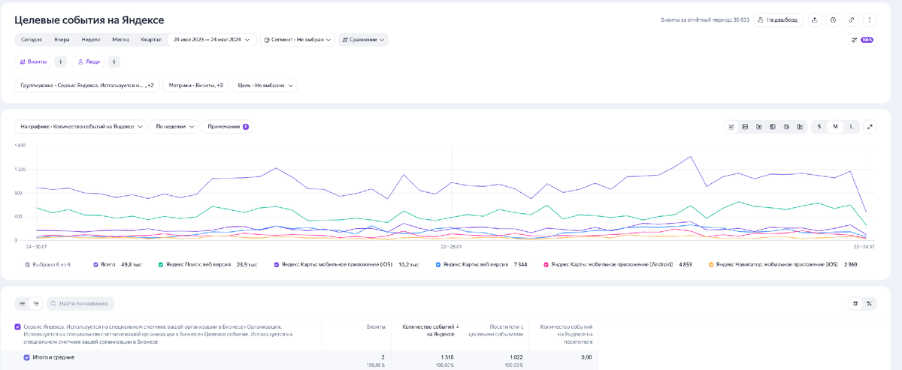Click Количество событий на Яндексе на посетителя header
Screen dimensions: 902x370
[x=566, y=335]
